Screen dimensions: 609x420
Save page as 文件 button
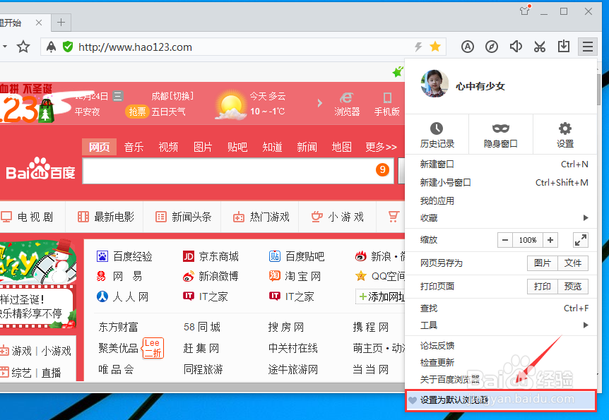[573, 263]
